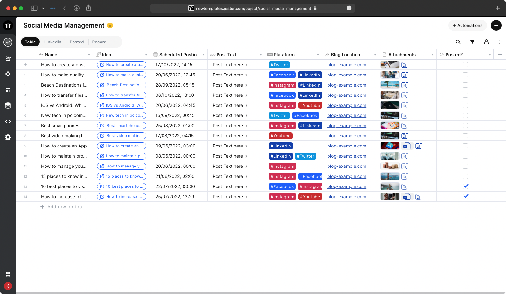Click Add row on top

[x=61, y=207]
